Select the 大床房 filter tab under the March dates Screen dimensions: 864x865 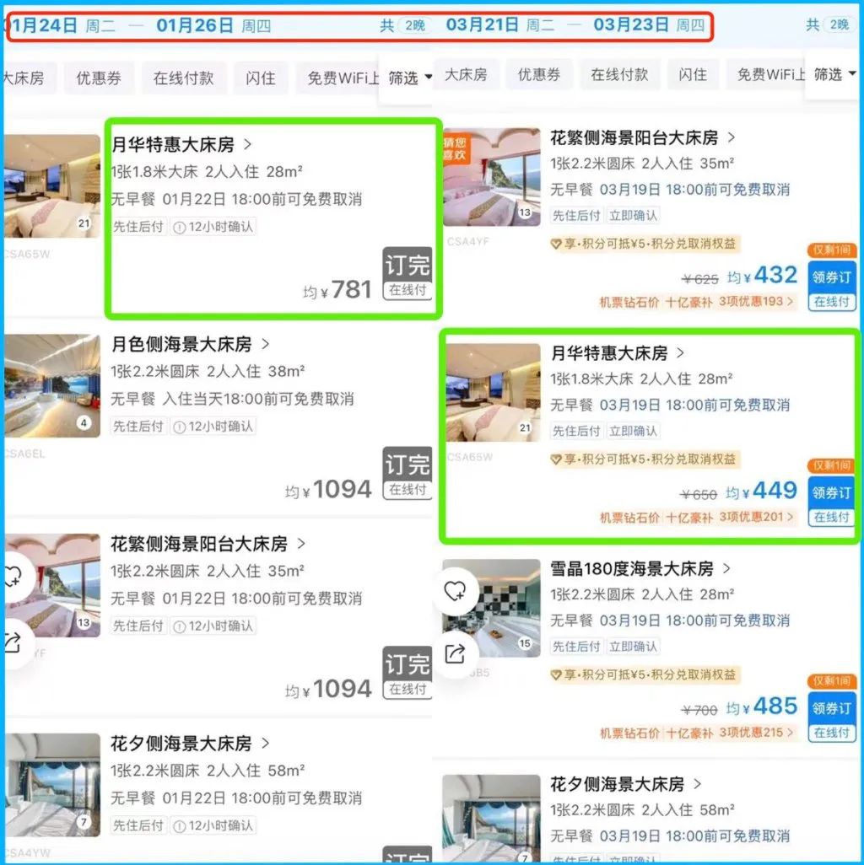pyautogui.click(x=466, y=75)
